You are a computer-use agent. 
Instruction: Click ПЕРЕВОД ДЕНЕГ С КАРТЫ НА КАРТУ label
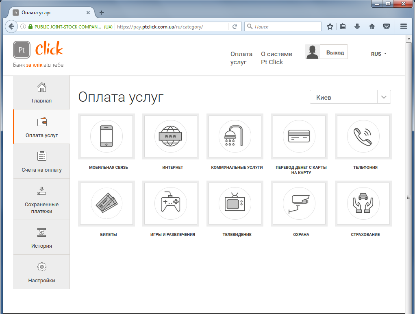tap(301, 170)
